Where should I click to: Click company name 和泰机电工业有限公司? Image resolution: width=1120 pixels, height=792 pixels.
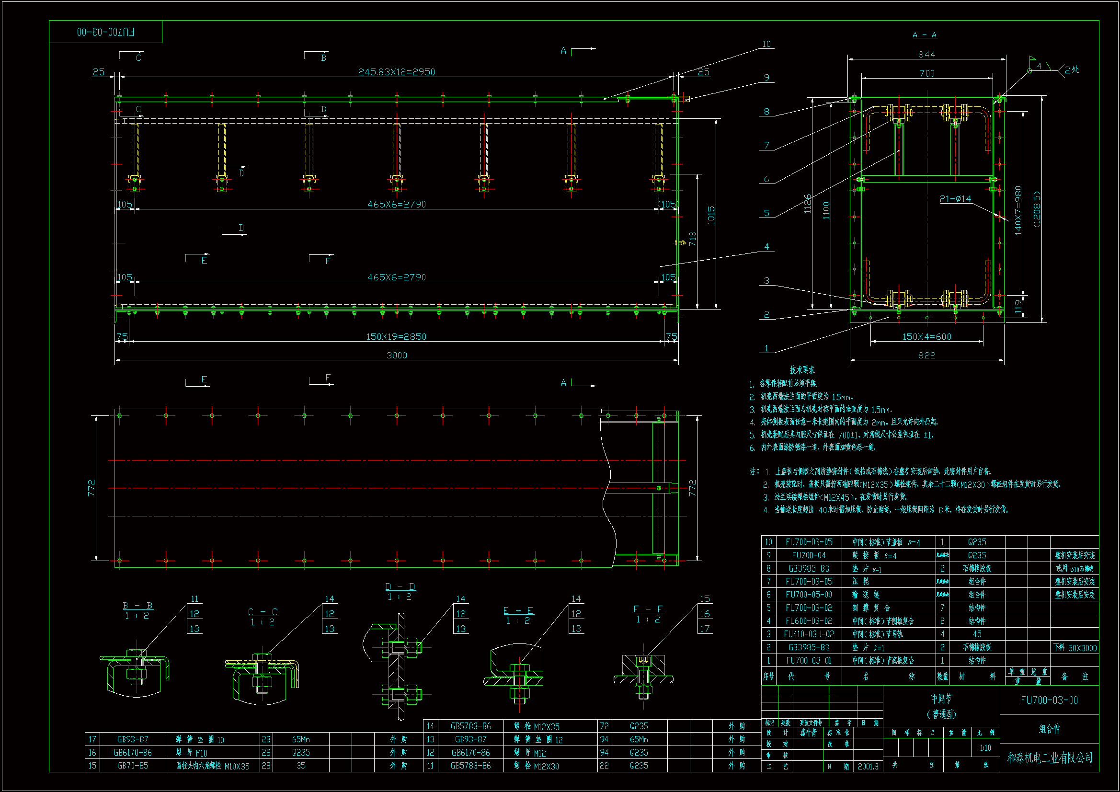[1049, 758]
